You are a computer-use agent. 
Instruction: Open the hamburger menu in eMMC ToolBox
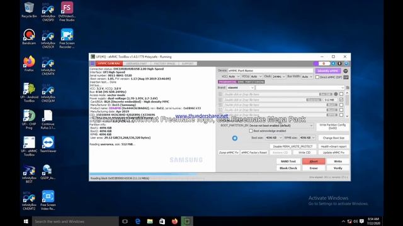pyautogui.click(x=93, y=63)
